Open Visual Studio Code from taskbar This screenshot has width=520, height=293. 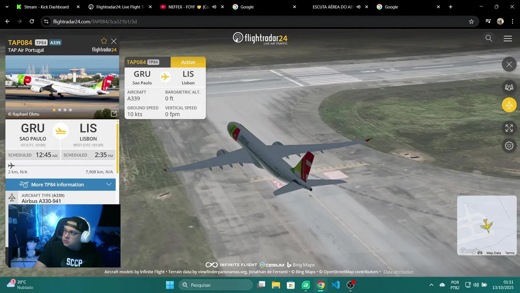(336, 285)
